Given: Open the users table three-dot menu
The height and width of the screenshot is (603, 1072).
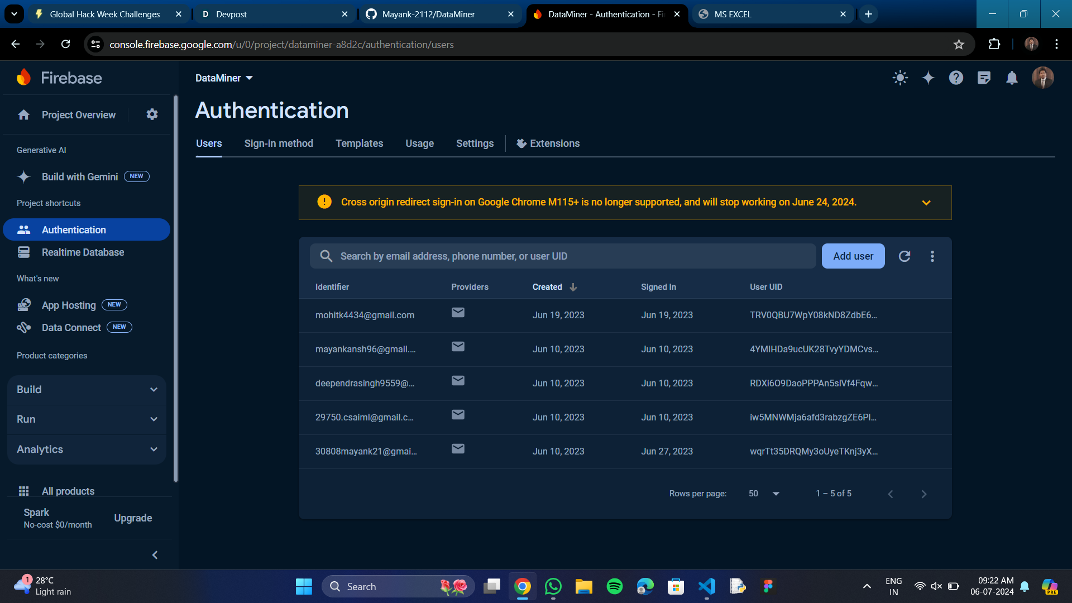Looking at the screenshot, I should pyautogui.click(x=932, y=256).
